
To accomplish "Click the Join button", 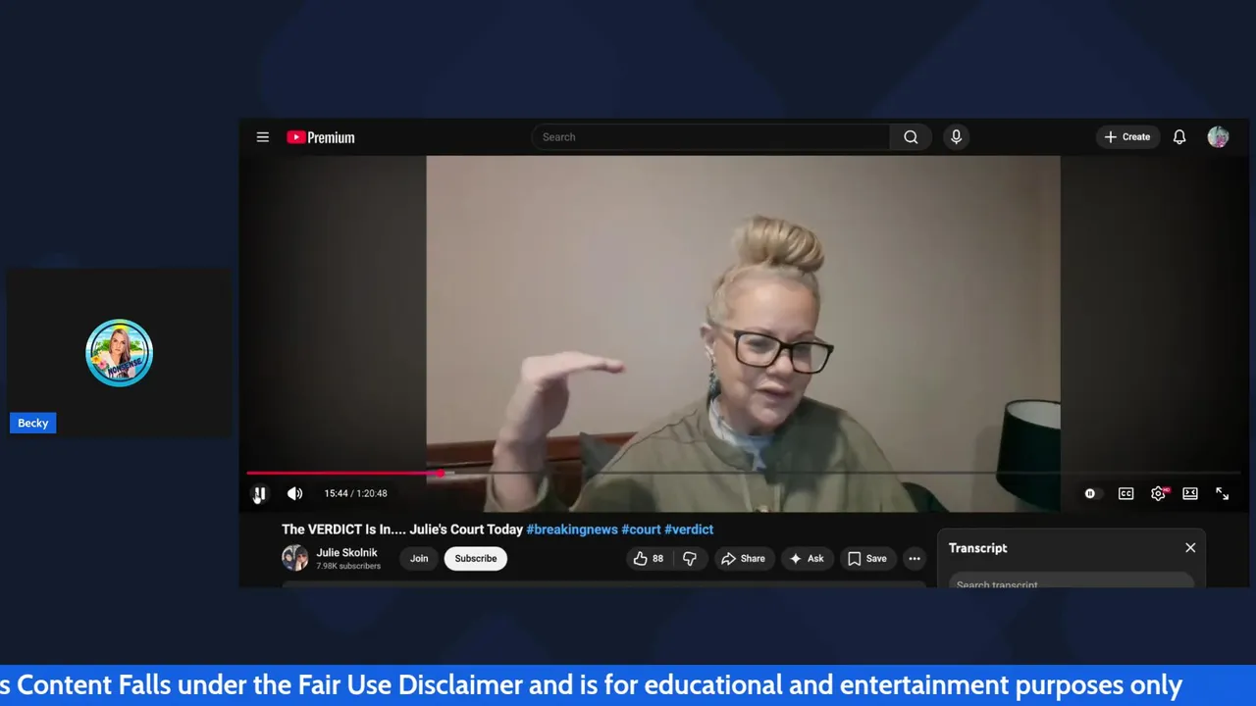I will click(419, 558).
